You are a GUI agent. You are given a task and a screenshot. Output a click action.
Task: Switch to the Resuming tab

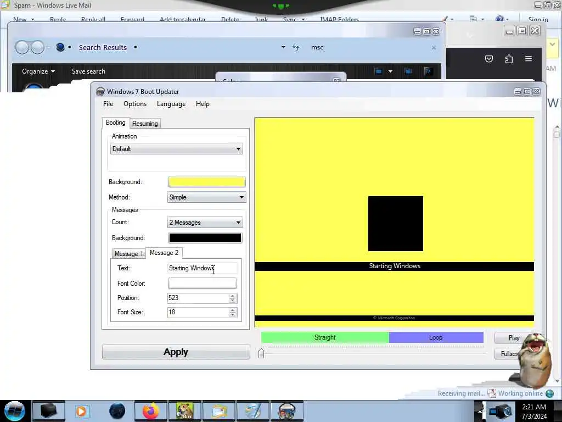click(x=145, y=123)
